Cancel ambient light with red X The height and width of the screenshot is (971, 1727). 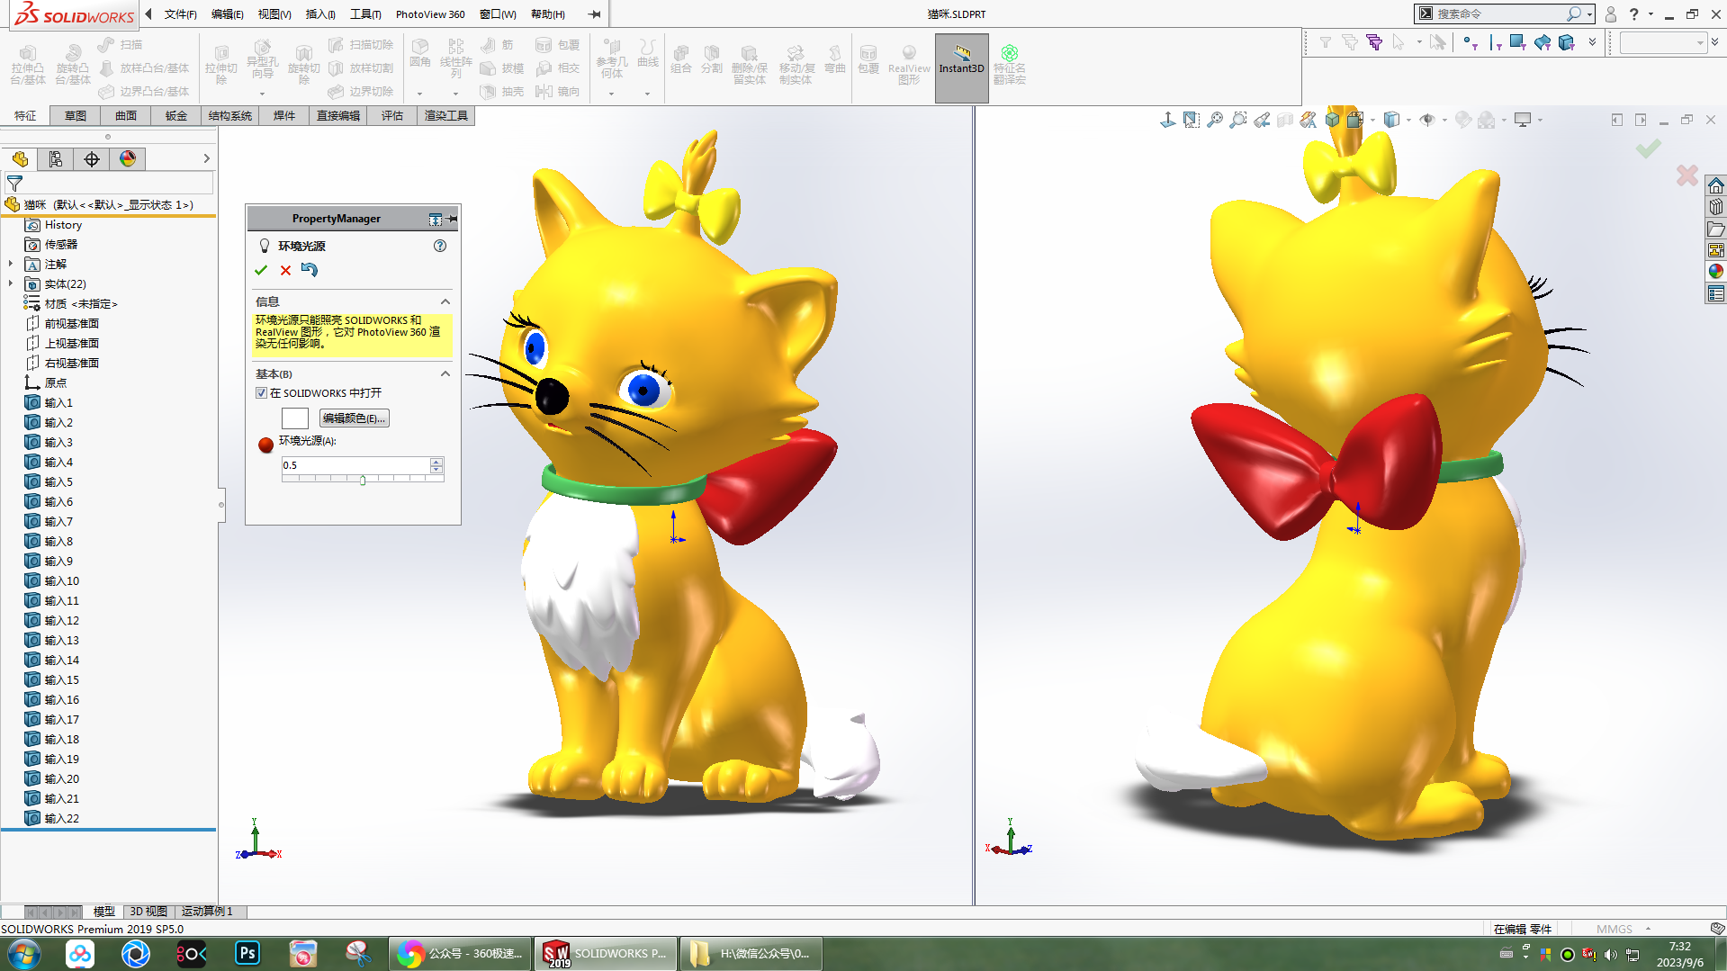click(x=285, y=270)
